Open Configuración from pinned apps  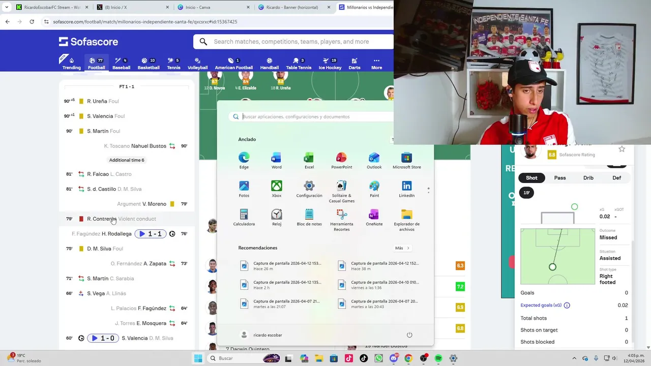click(x=309, y=189)
